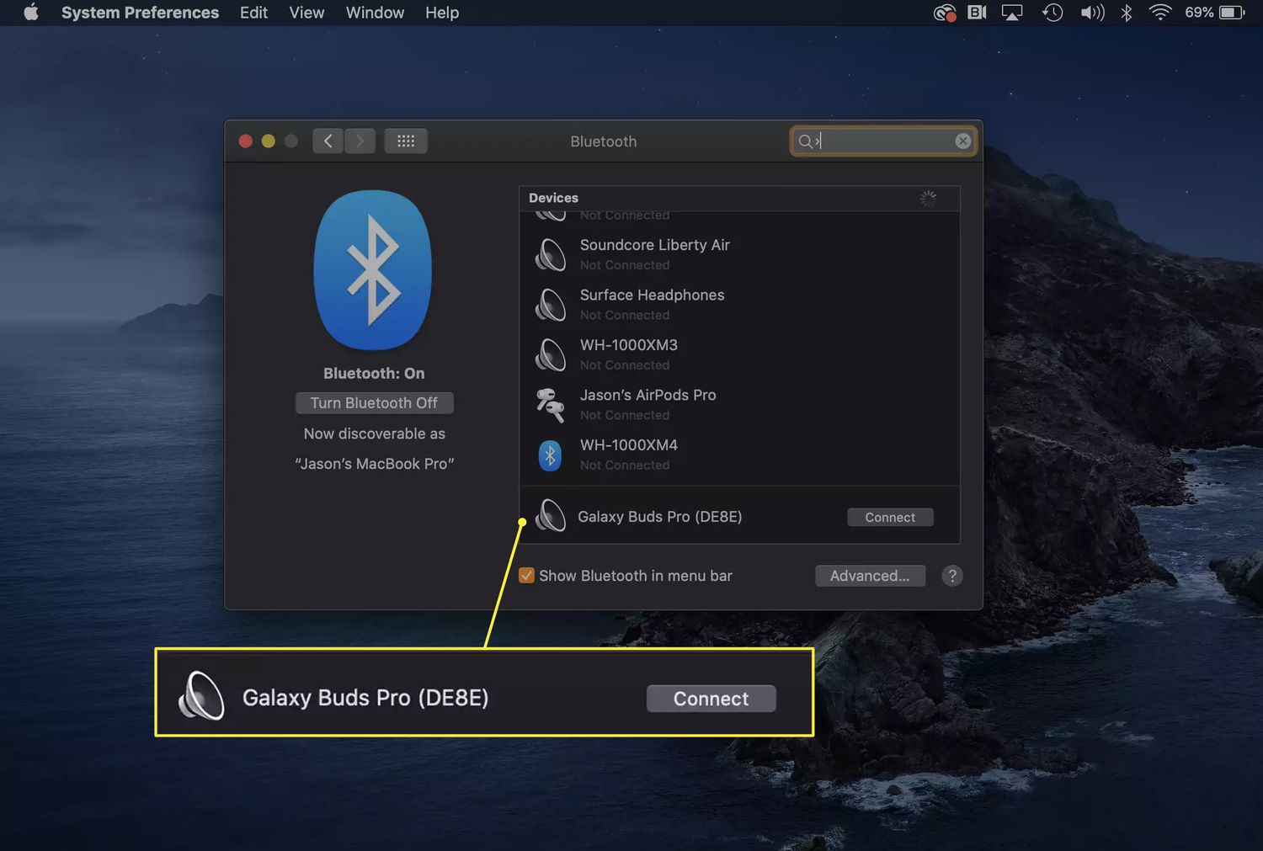The image size is (1263, 851).
Task: Uncheck Show Bluetooth in menu bar
Action: tap(527, 576)
